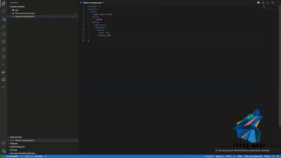Open errors and warnings count in status bar
The width and height of the screenshot is (281, 158).
[29, 156]
